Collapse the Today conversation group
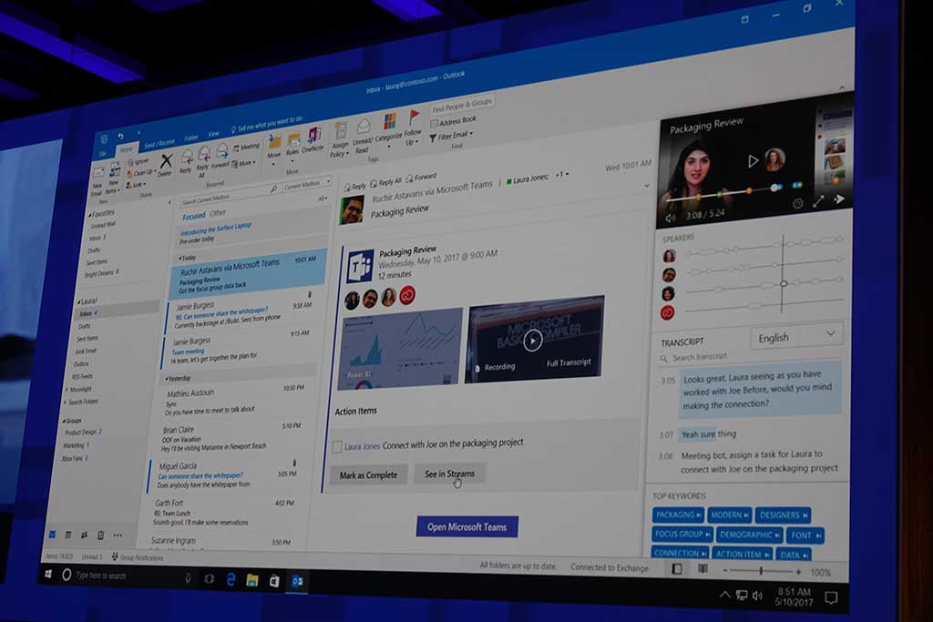The height and width of the screenshot is (622, 933). (182, 260)
